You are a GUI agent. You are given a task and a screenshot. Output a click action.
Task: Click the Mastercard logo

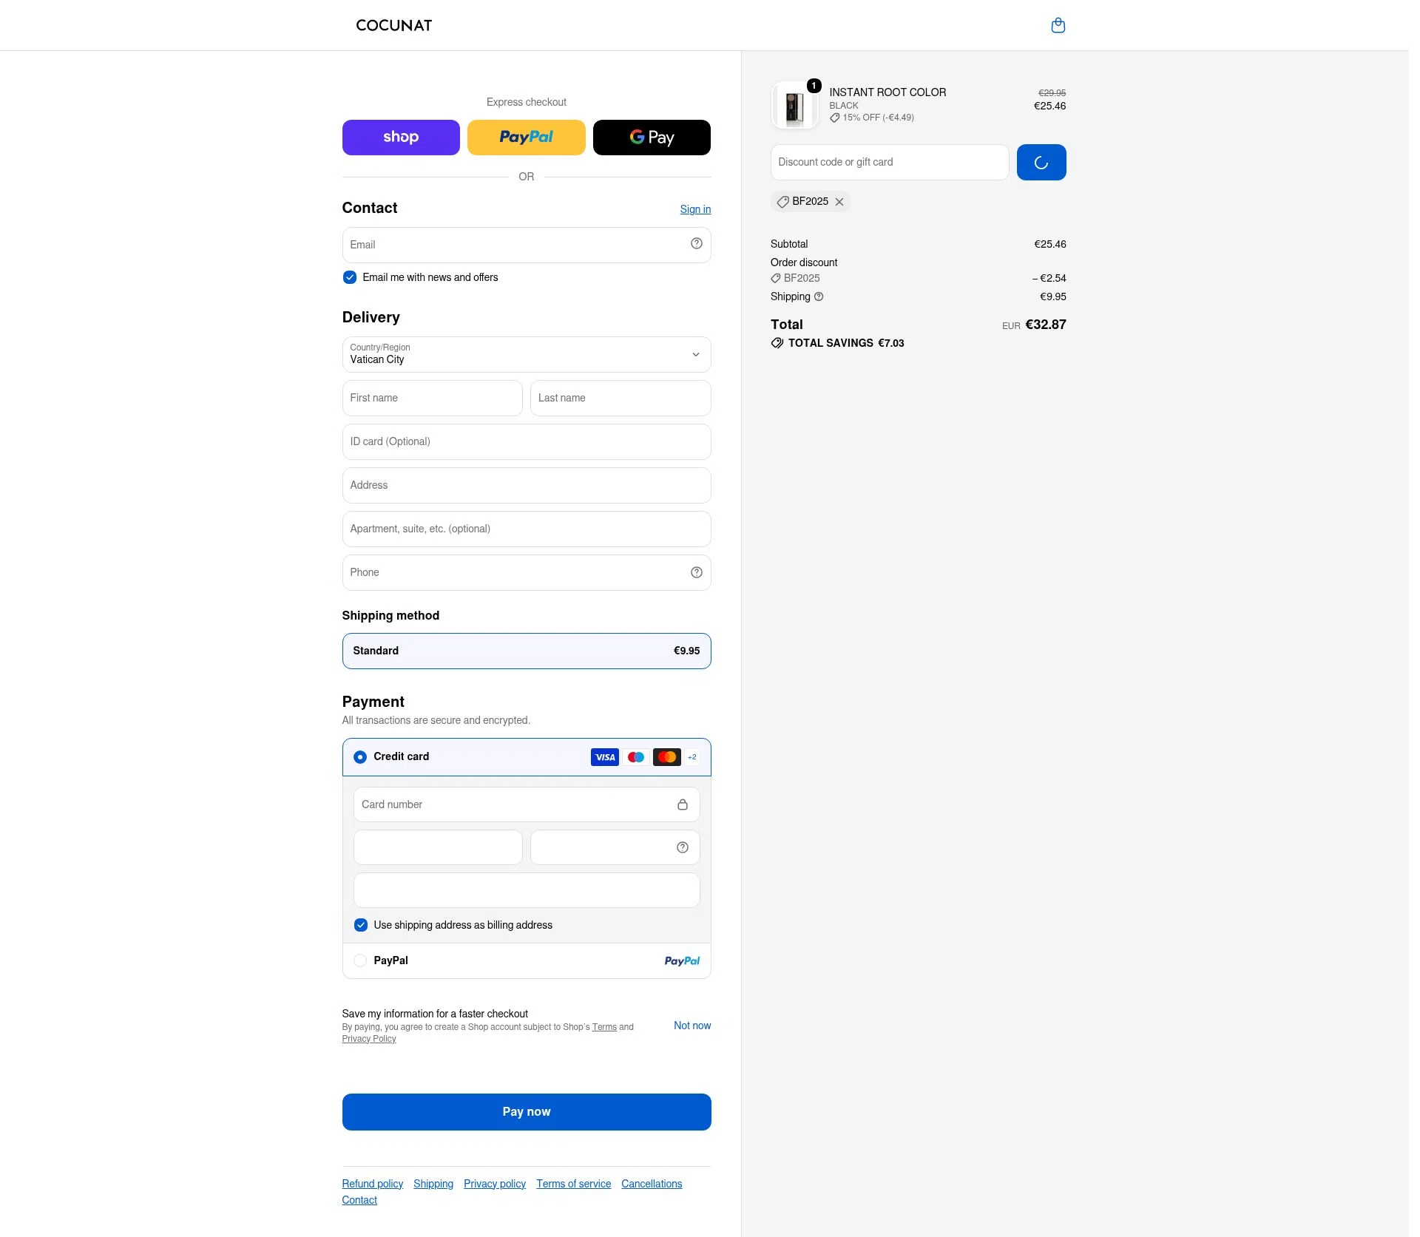click(667, 757)
